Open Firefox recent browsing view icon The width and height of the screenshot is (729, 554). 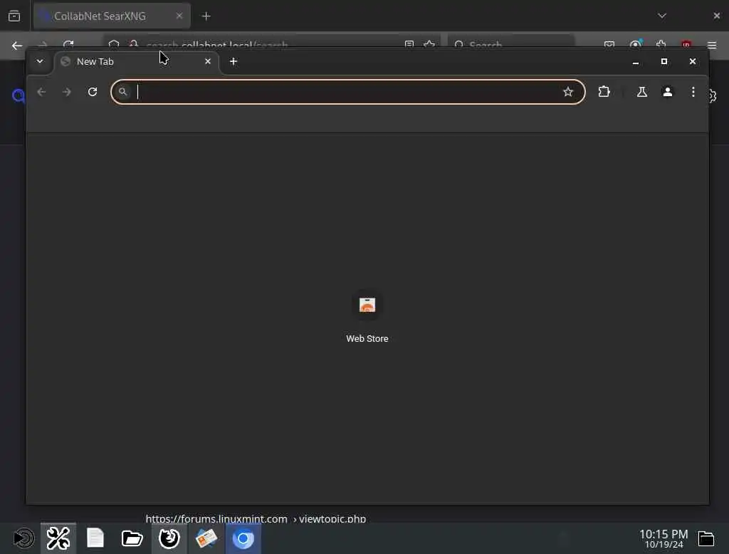pos(14,16)
